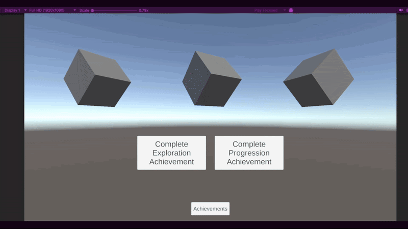The image size is (408, 229).
Task: Click the Scale slider handle
Action: (92, 10)
